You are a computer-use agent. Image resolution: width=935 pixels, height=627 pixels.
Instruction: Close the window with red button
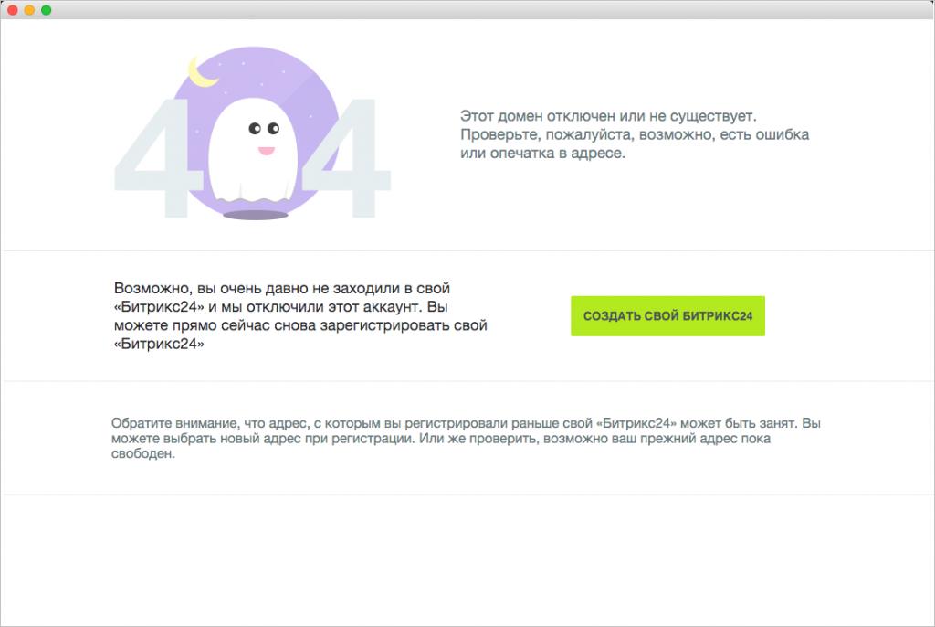13,10
